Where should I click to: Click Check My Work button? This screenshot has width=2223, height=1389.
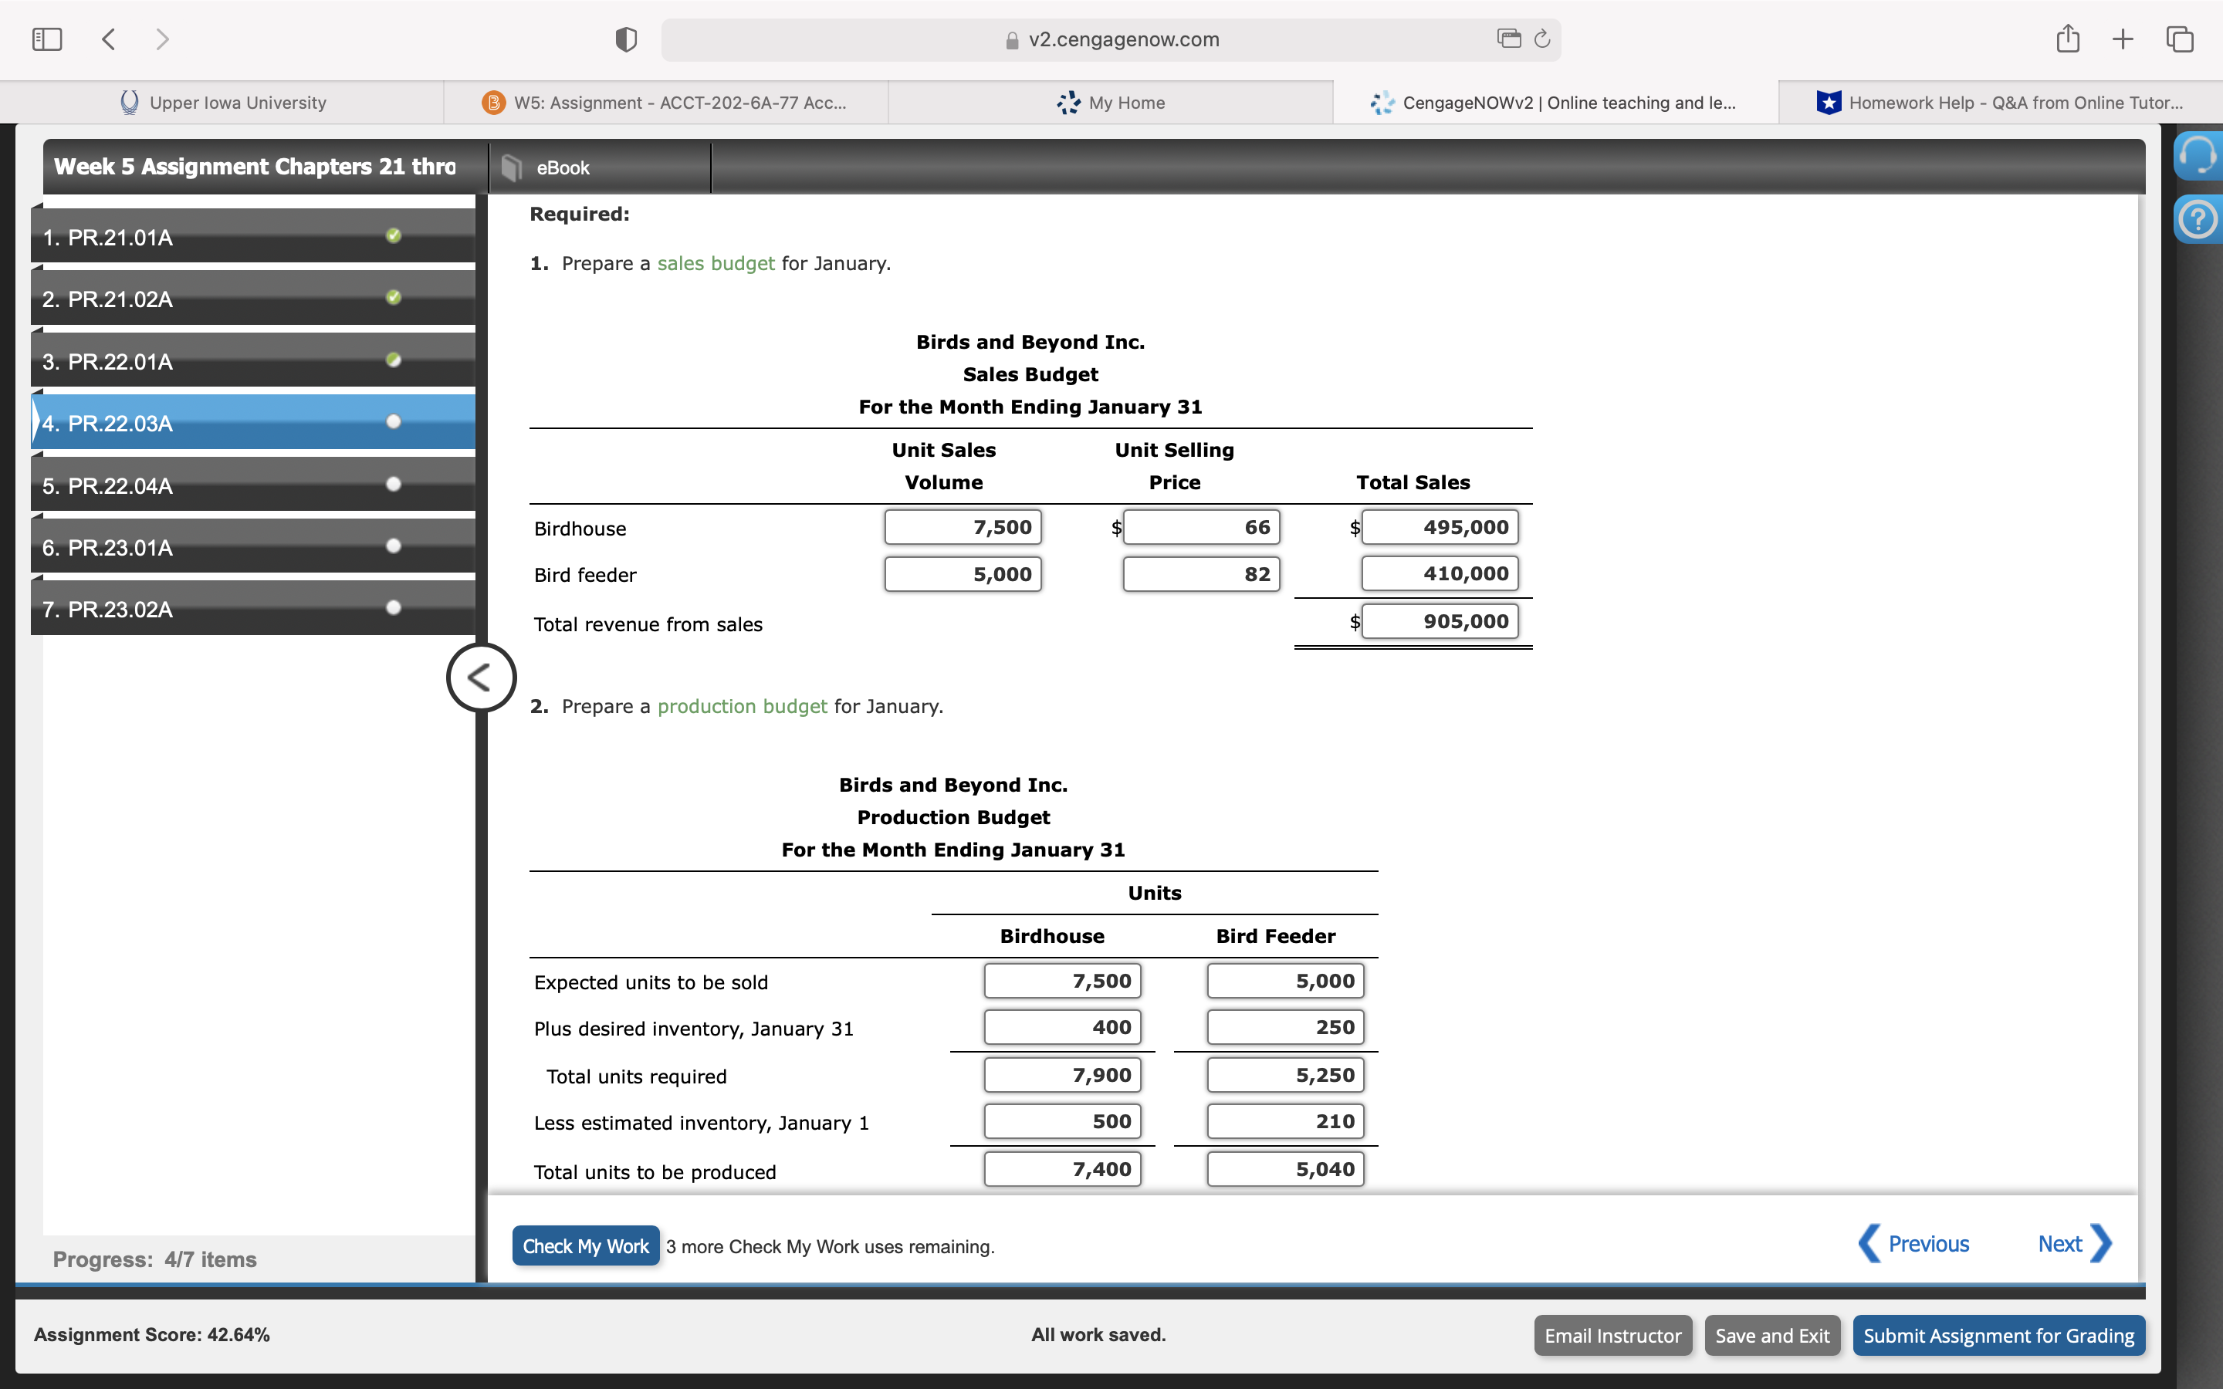click(585, 1245)
